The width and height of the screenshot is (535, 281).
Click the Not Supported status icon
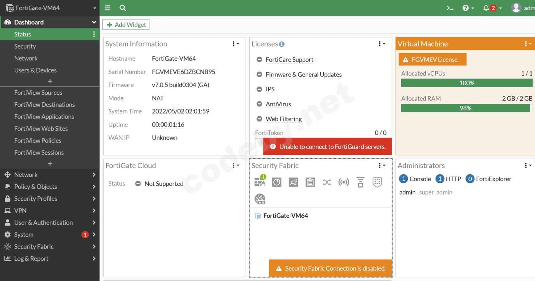coord(138,184)
